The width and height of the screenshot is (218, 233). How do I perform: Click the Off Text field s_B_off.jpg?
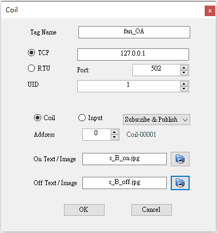click(x=125, y=183)
